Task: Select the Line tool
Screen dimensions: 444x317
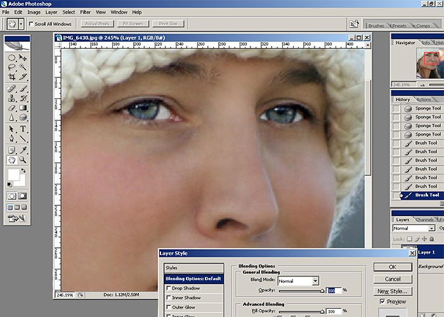Action: [23, 138]
